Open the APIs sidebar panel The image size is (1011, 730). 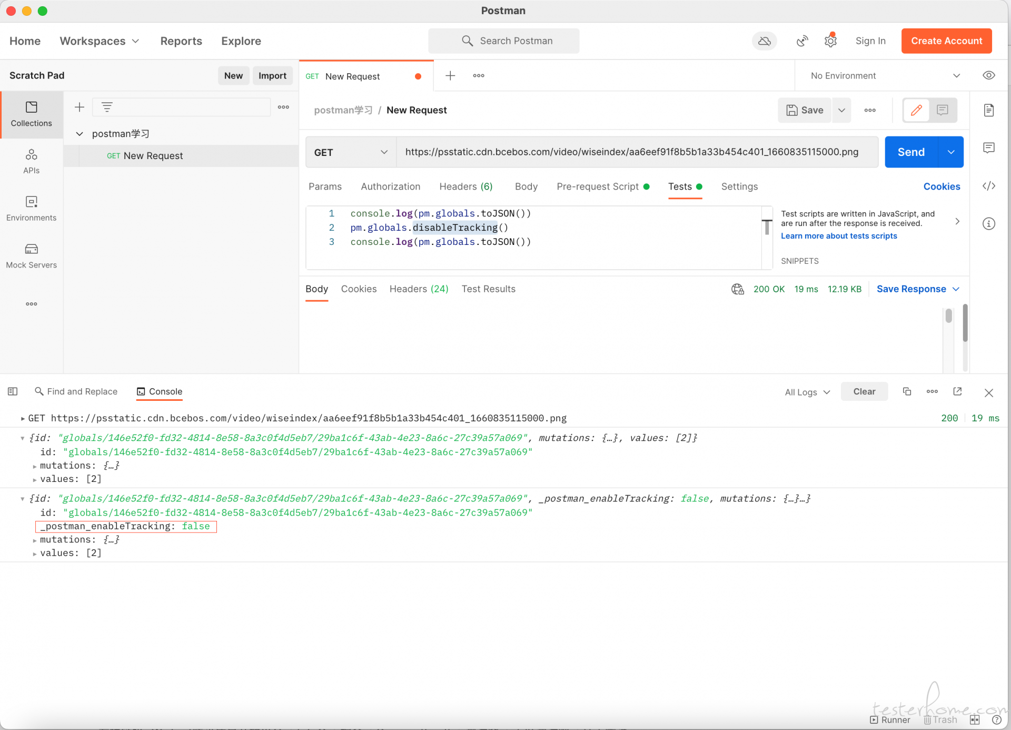32,161
